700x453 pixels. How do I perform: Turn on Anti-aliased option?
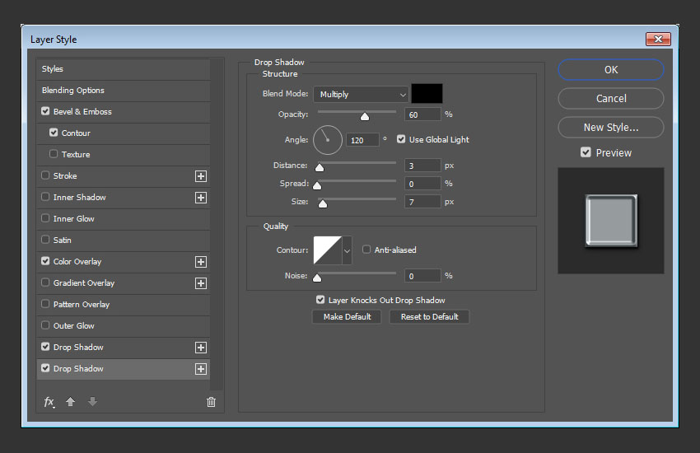point(366,250)
